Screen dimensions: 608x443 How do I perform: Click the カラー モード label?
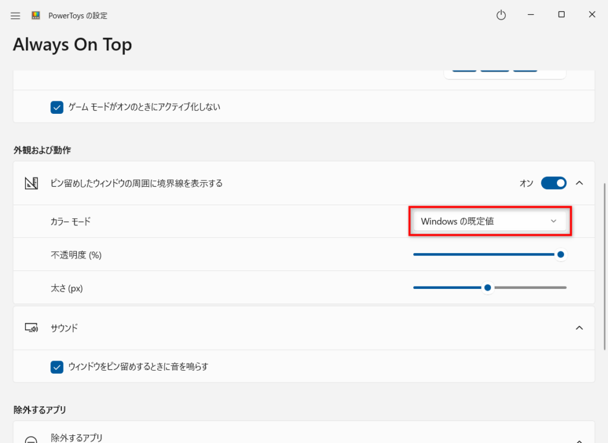click(71, 222)
